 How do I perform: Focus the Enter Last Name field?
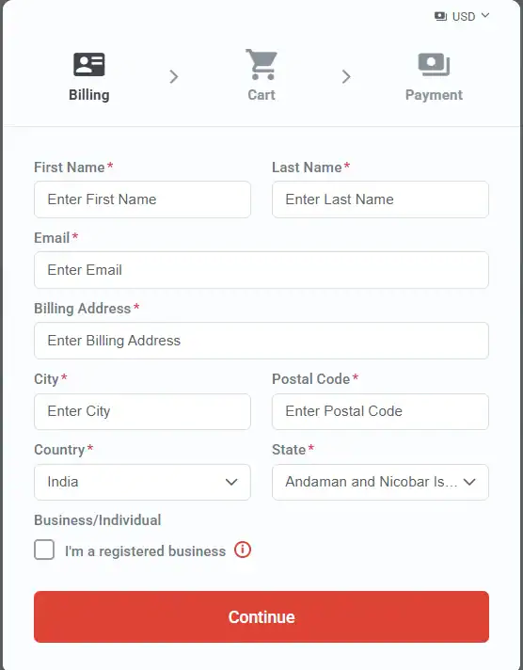[380, 199]
